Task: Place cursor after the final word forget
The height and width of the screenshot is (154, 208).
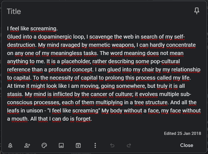Action: [92, 119]
